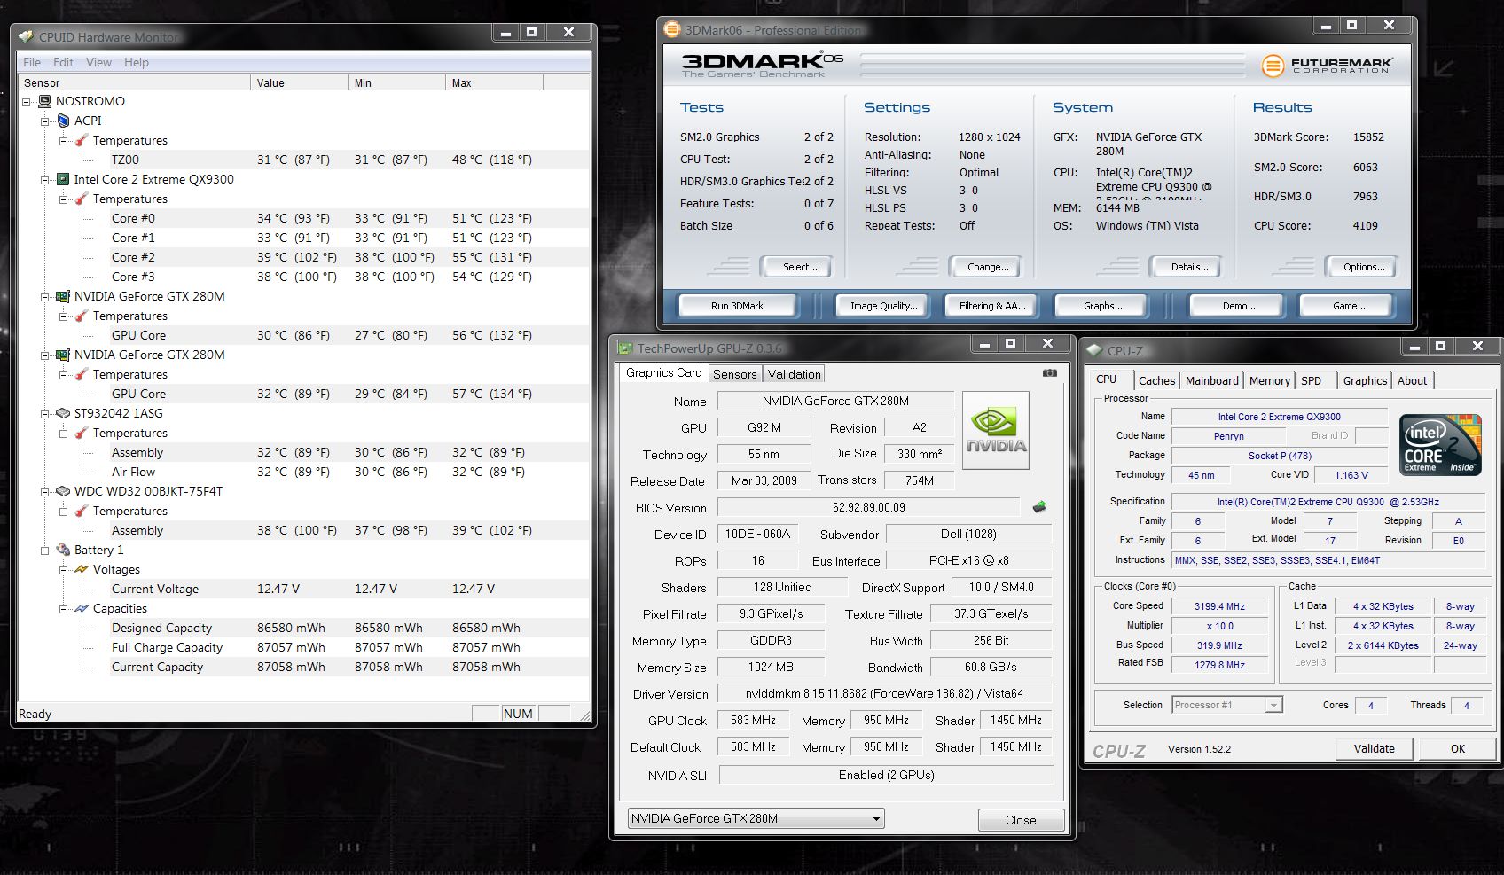Collapse the Battery 1 node
1504x875 pixels.
(45, 551)
